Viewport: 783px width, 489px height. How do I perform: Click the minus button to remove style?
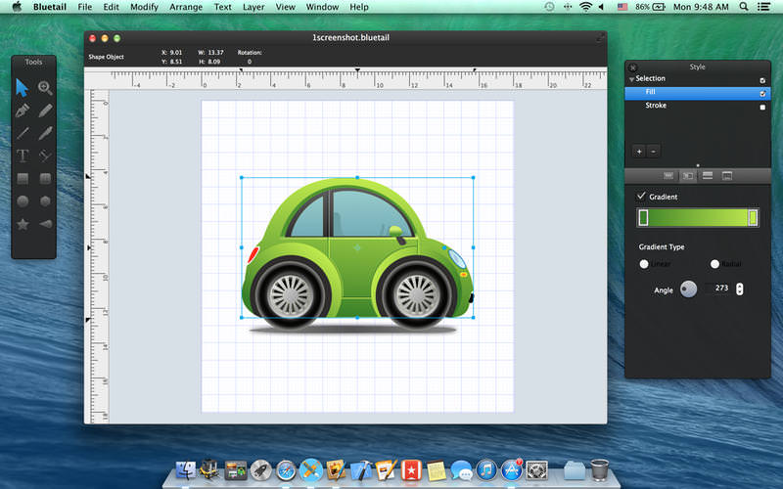click(653, 152)
